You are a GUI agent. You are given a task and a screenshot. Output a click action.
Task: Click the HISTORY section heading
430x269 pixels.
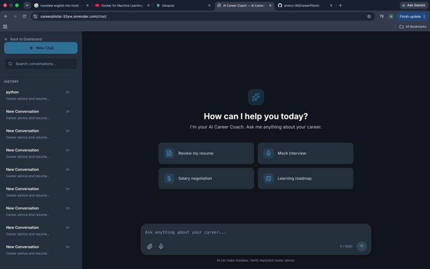tap(11, 82)
